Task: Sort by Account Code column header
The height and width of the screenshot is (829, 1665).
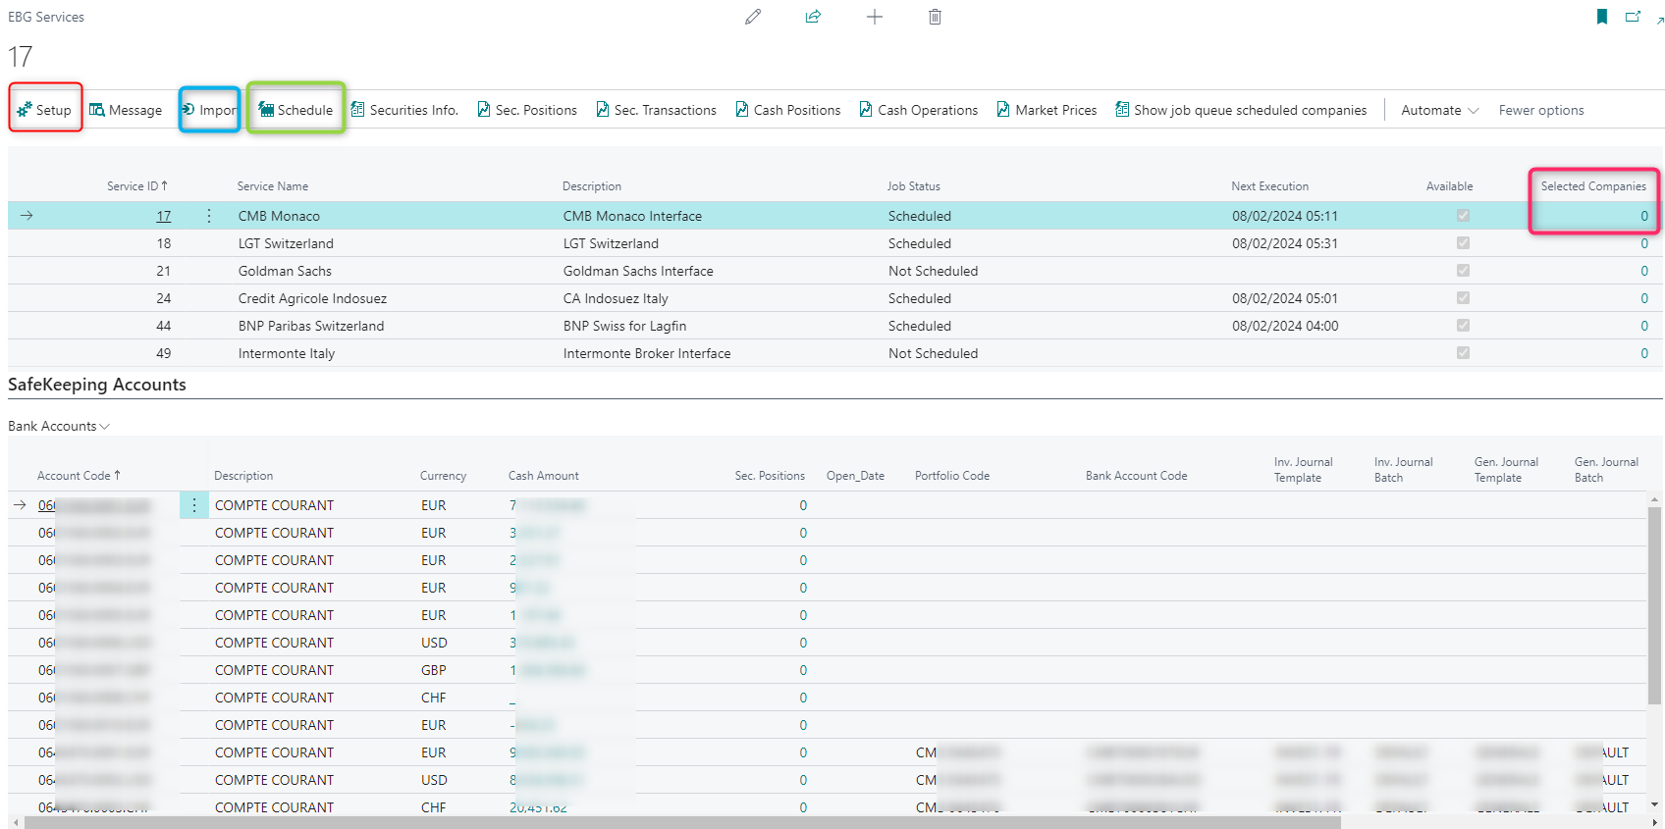Action: coord(79,476)
